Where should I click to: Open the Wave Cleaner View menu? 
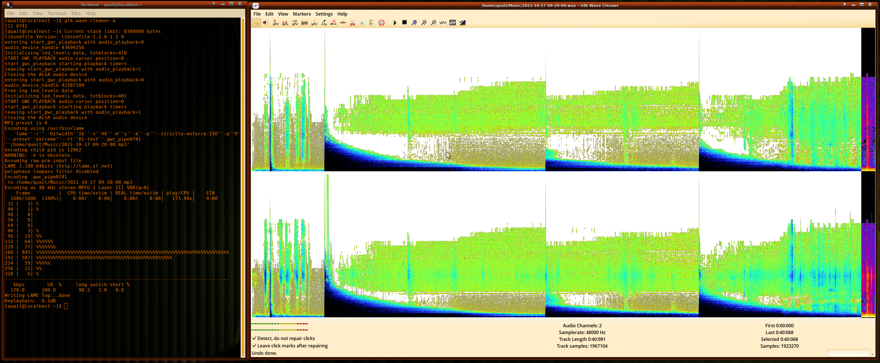click(x=283, y=14)
